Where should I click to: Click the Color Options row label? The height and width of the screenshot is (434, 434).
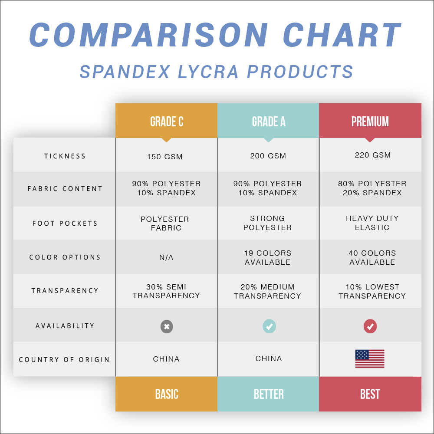(x=65, y=257)
